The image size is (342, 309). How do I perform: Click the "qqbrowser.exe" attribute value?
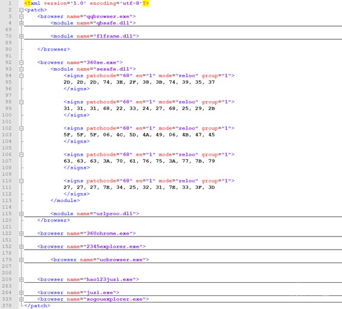coord(108,17)
